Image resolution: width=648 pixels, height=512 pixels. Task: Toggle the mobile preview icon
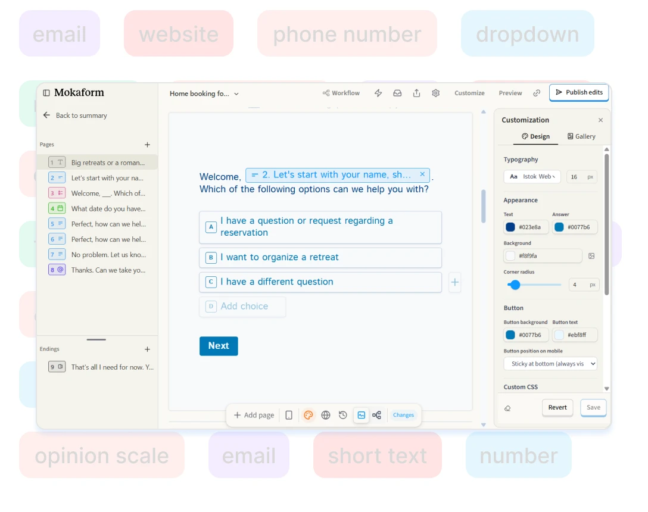(x=289, y=415)
